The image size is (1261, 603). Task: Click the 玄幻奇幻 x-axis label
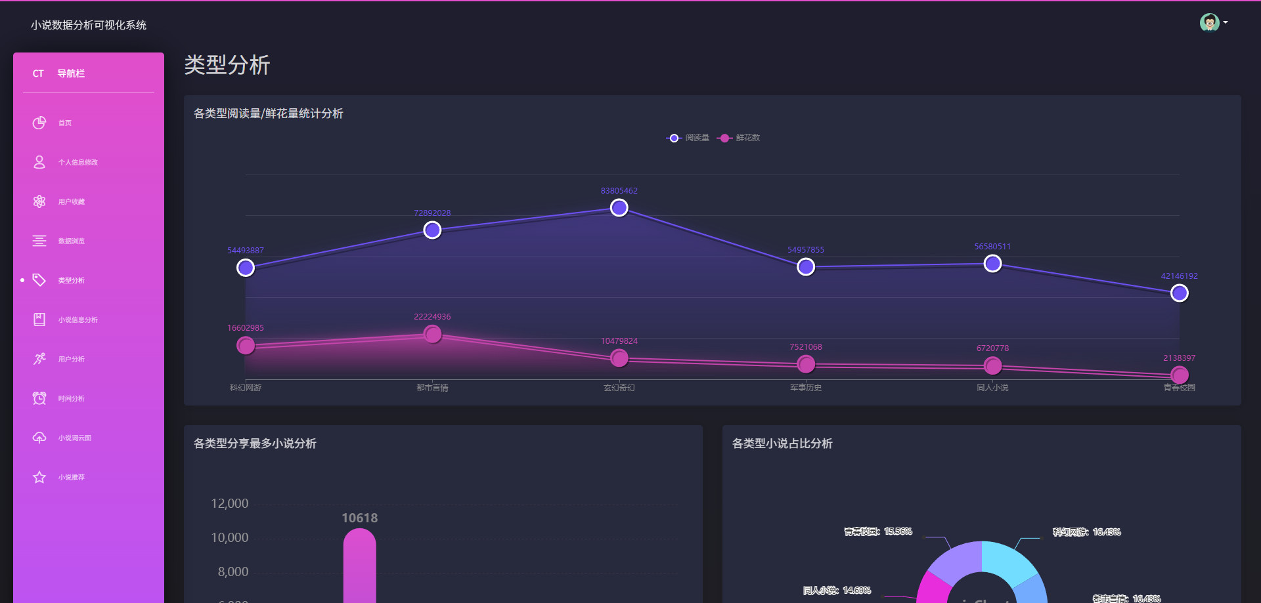(619, 388)
